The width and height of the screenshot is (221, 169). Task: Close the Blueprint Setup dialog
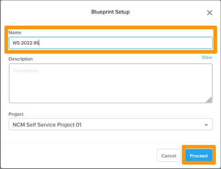click(x=209, y=13)
